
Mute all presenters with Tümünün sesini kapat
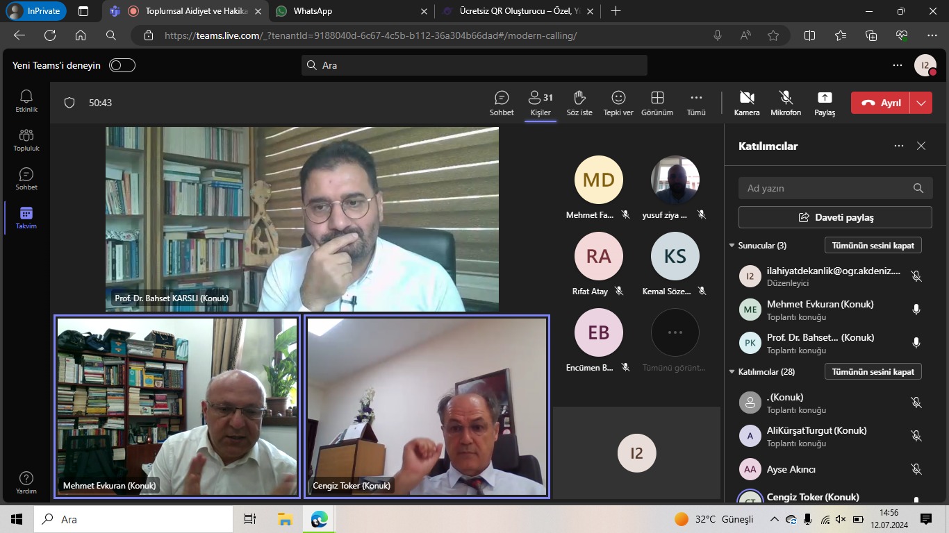pyautogui.click(x=873, y=245)
